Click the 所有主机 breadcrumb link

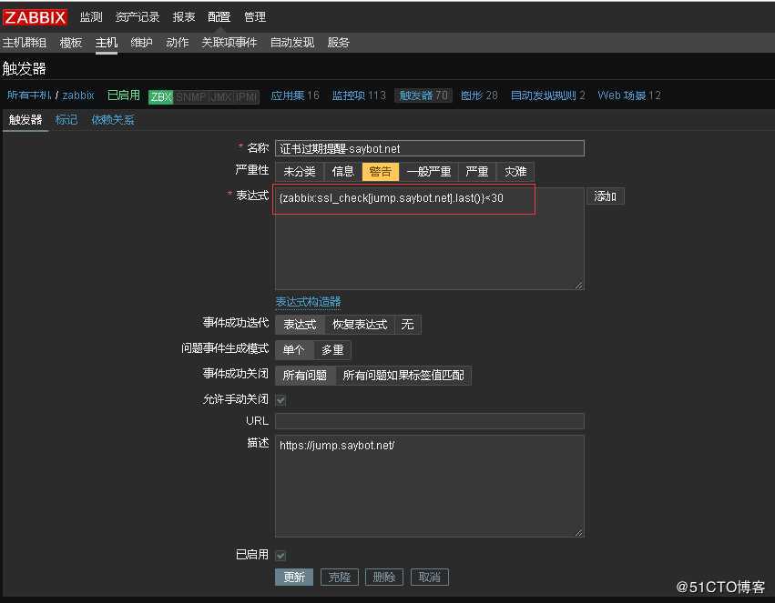(x=28, y=95)
